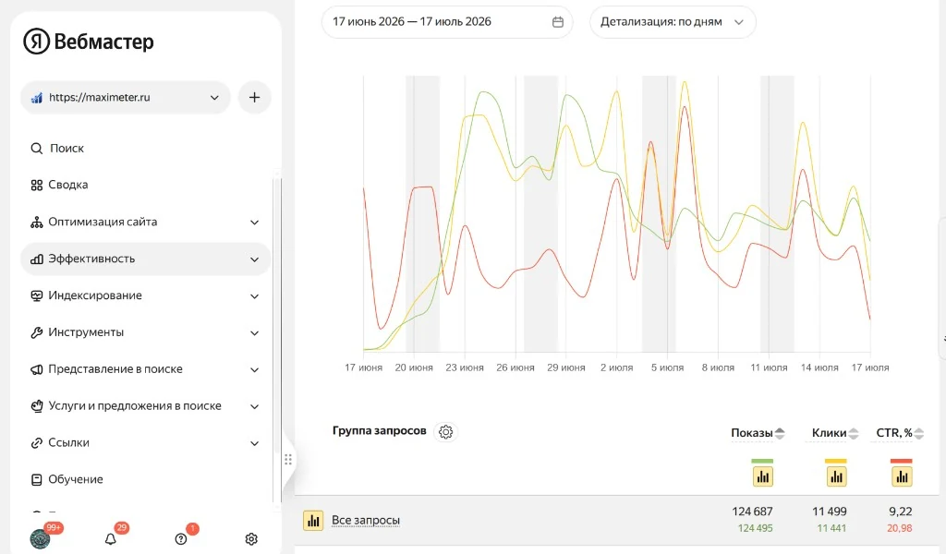The image size is (946, 554).
Task: Click the calendar icon in date field
Action: (558, 22)
